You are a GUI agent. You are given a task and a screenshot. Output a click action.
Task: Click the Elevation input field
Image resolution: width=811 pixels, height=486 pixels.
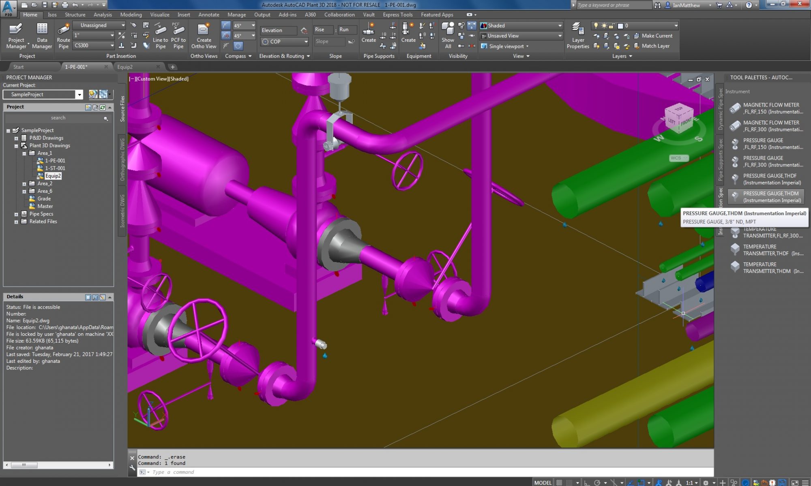tap(279, 30)
